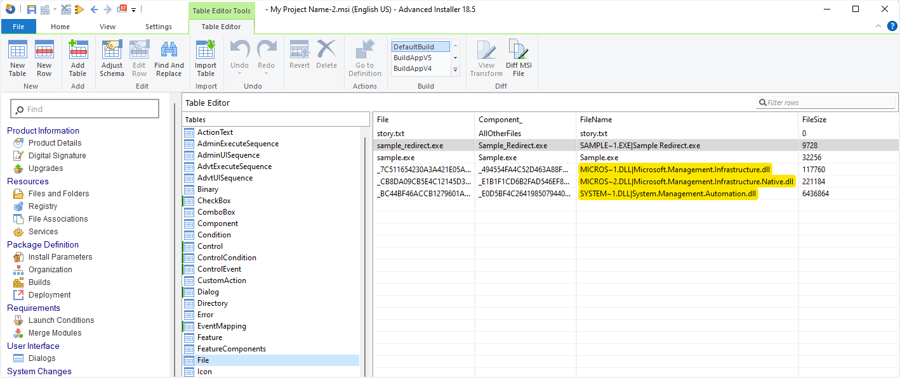900x378 pixels.
Task: Click the Filter rows search field
Action: pyautogui.click(x=826, y=103)
